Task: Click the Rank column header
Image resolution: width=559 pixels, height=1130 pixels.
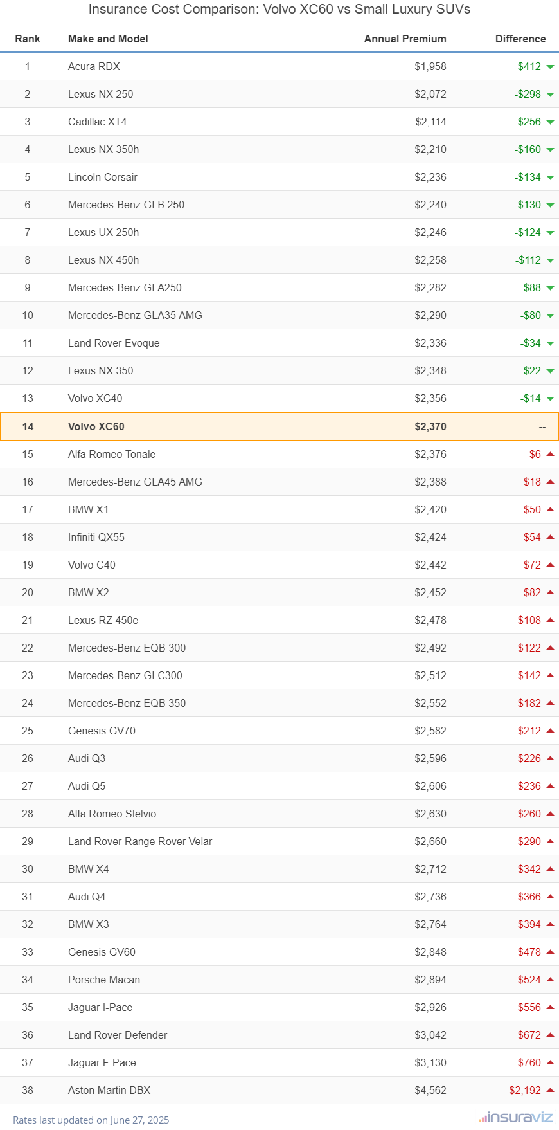Action: point(28,39)
